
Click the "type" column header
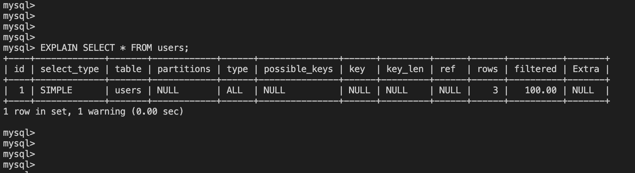[x=237, y=69]
